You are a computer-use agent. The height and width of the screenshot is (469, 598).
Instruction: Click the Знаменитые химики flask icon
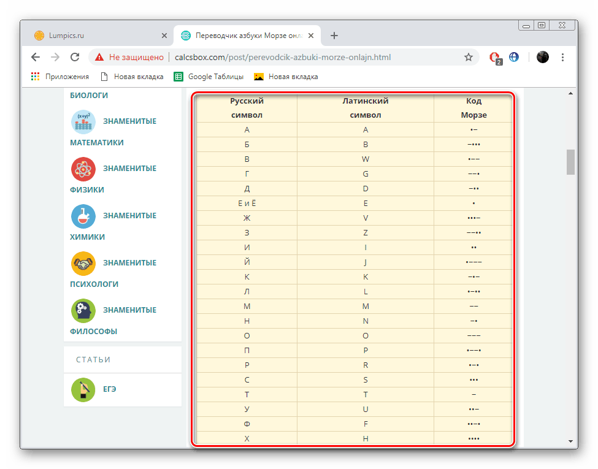coord(83,216)
